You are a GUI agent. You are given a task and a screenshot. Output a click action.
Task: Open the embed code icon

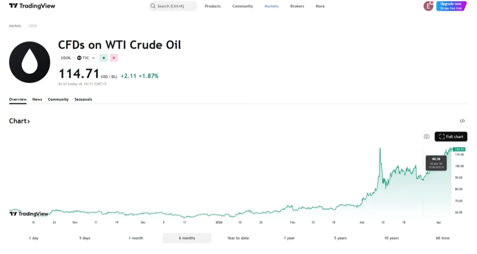[462, 121]
